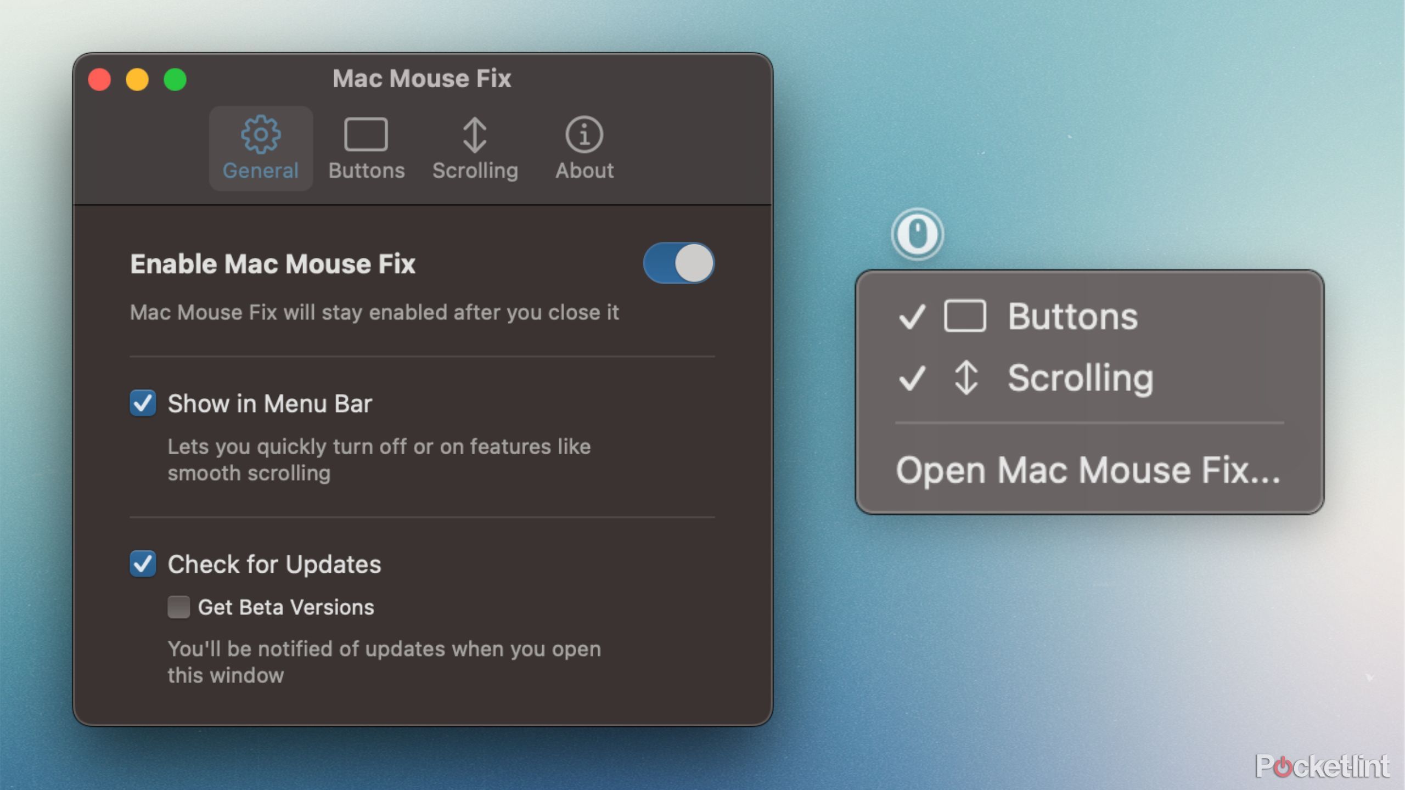Enable Check for Updates checkbox
Screen dimensions: 1405x790
[142, 565]
